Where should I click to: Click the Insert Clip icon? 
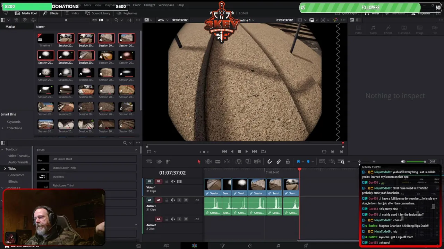click(x=239, y=162)
